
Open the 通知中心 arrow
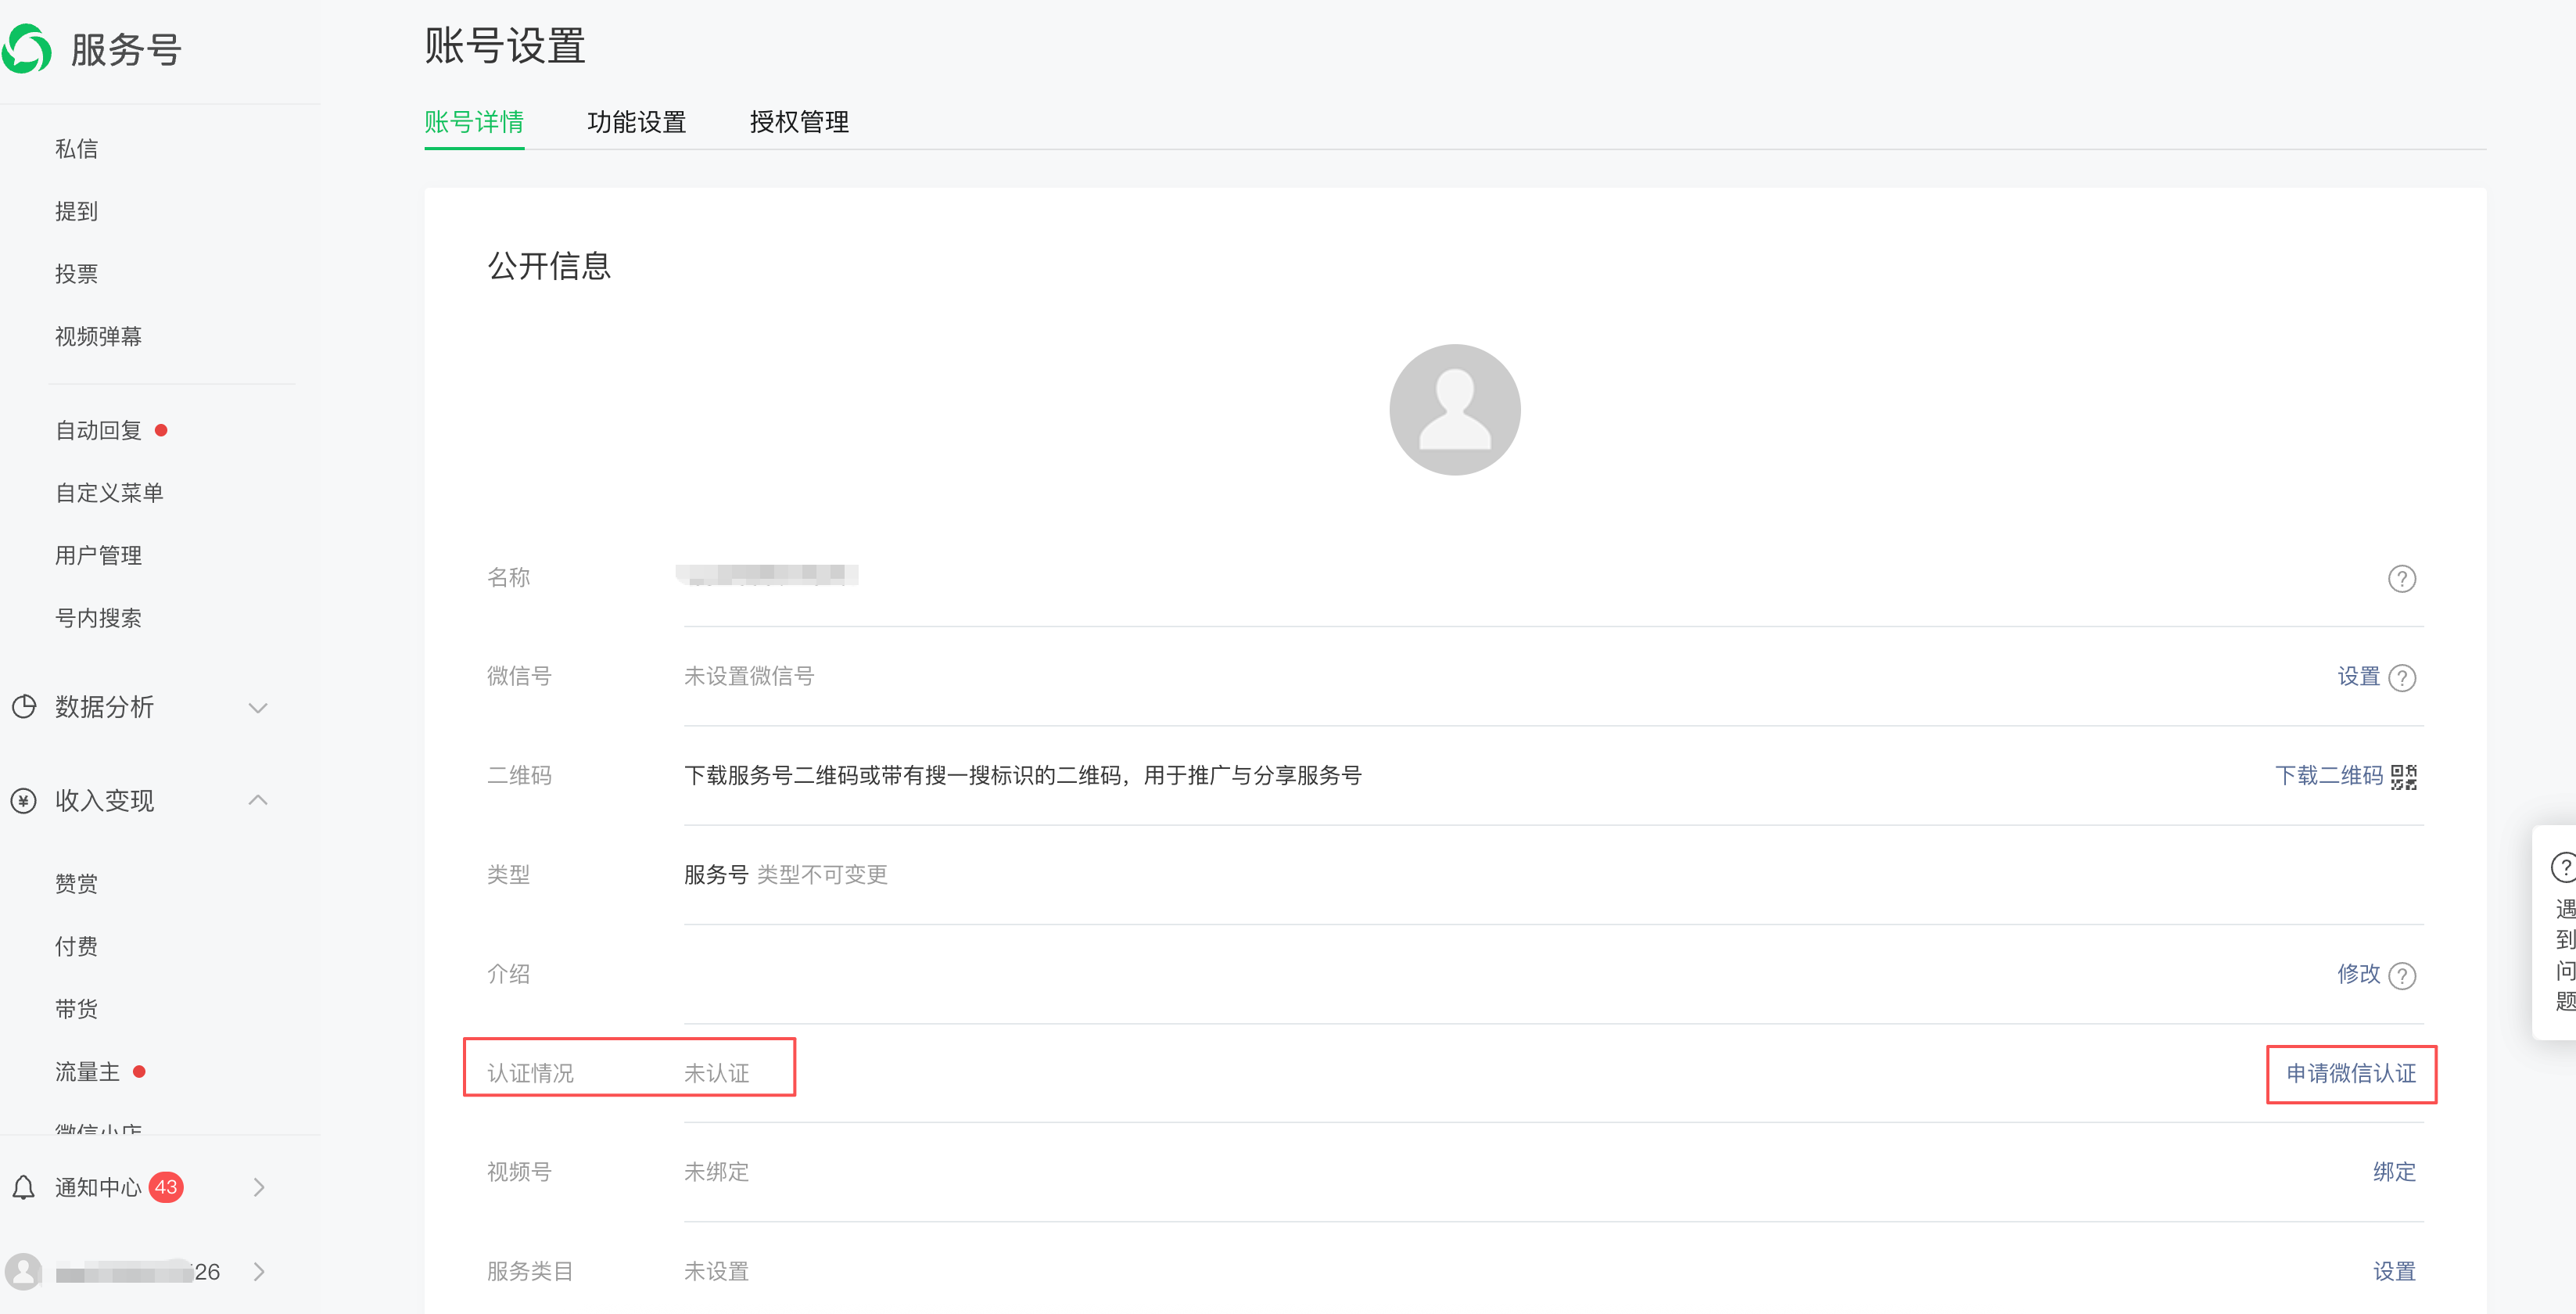(259, 1188)
